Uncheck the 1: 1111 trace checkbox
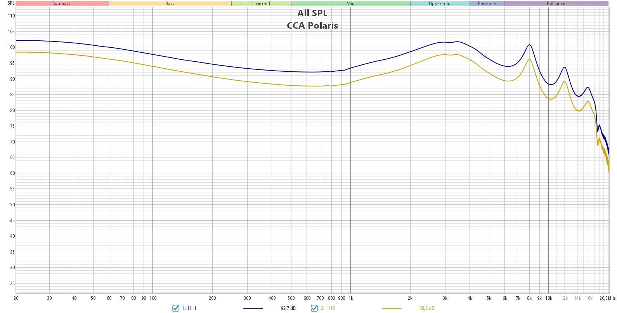617x313 pixels. tap(176, 308)
